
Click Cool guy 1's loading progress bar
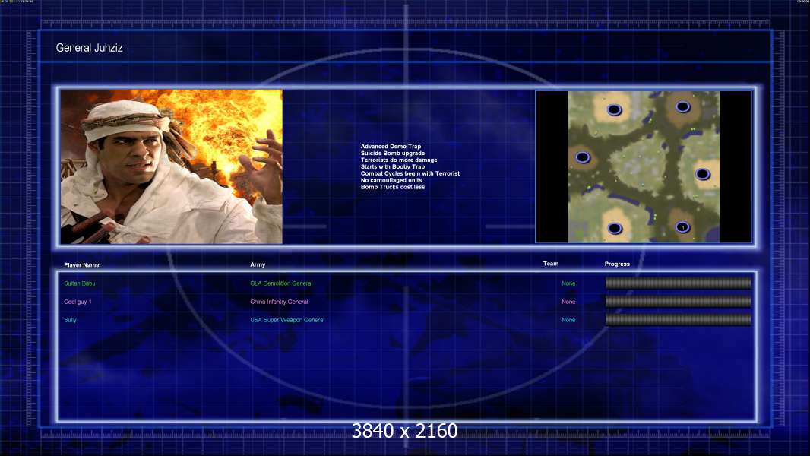coord(679,302)
